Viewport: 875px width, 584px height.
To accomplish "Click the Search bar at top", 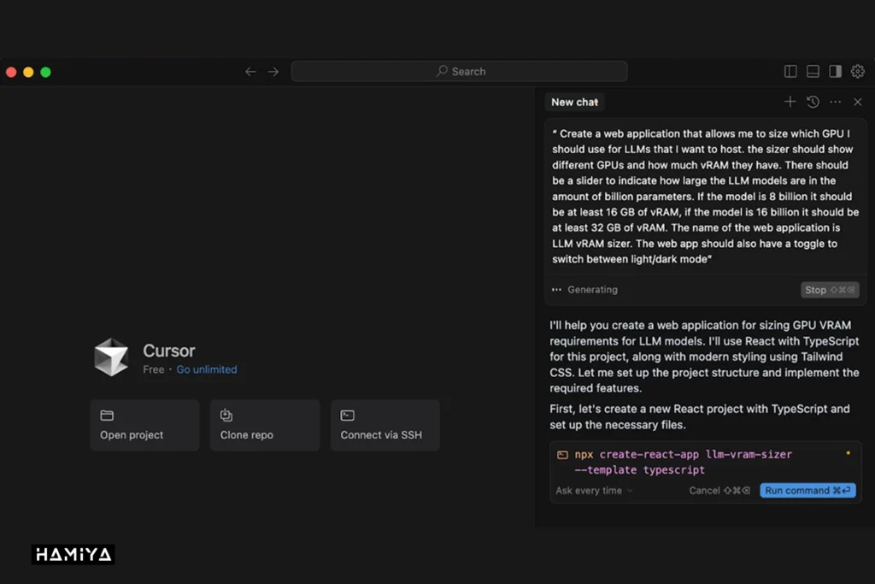I will click(459, 72).
